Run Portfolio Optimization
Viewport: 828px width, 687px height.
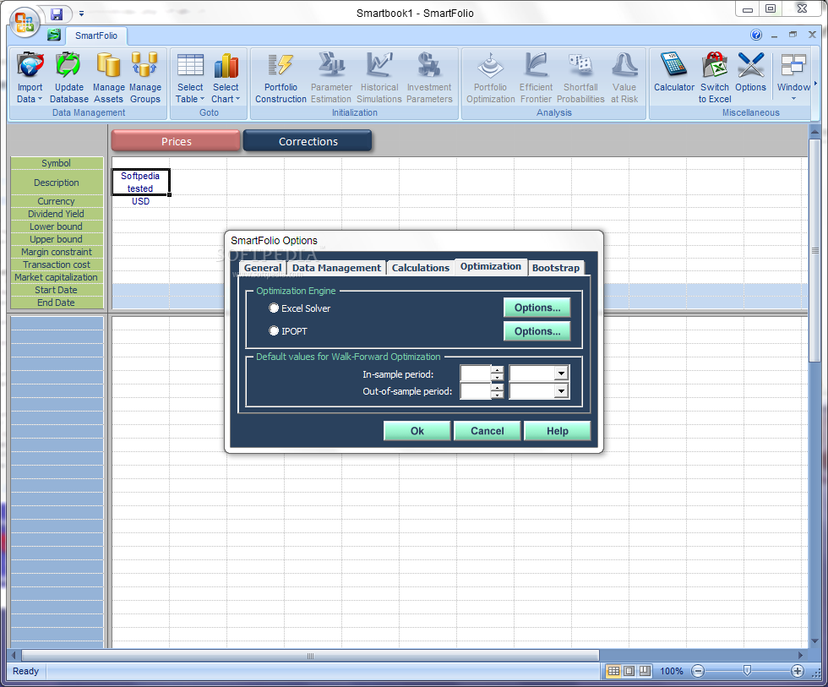point(490,78)
